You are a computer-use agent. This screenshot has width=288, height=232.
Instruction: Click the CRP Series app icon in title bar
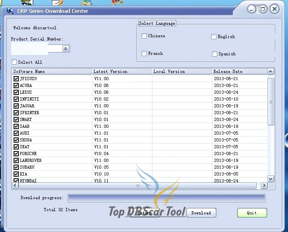10,11
